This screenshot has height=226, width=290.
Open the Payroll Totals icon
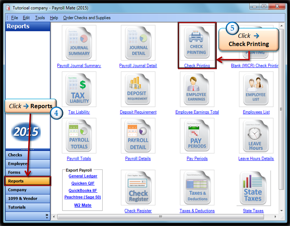click(x=79, y=136)
